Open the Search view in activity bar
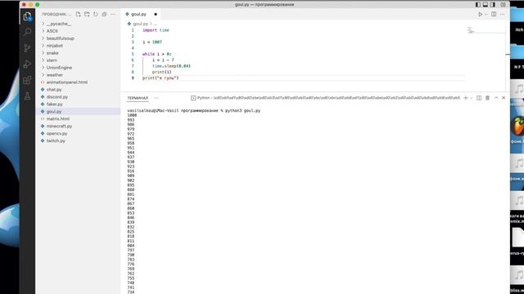 tap(27, 32)
